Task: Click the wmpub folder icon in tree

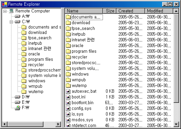Action: [24, 86]
